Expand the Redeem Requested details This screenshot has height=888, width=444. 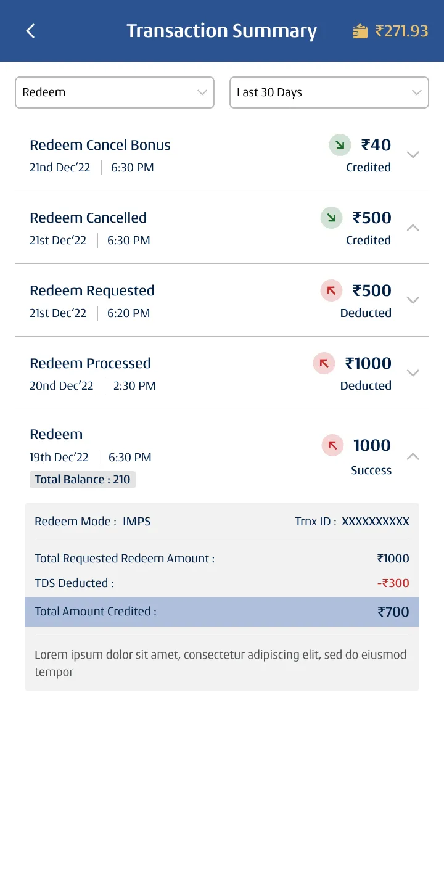point(413,300)
